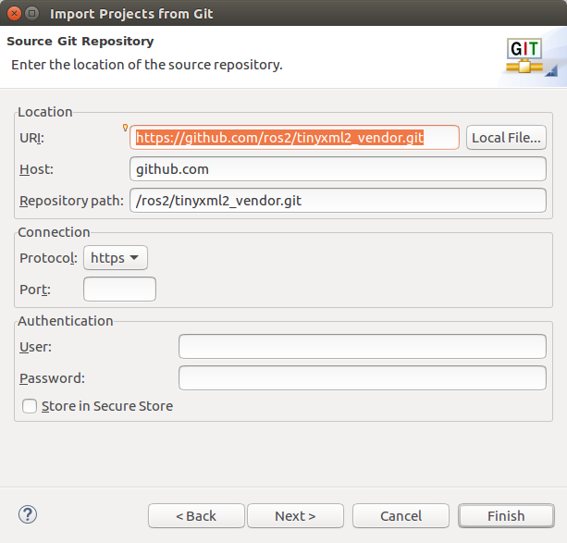The width and height of the screenshot is (567, 543).
Task: Click into the Host field
Action: [338, 169]
